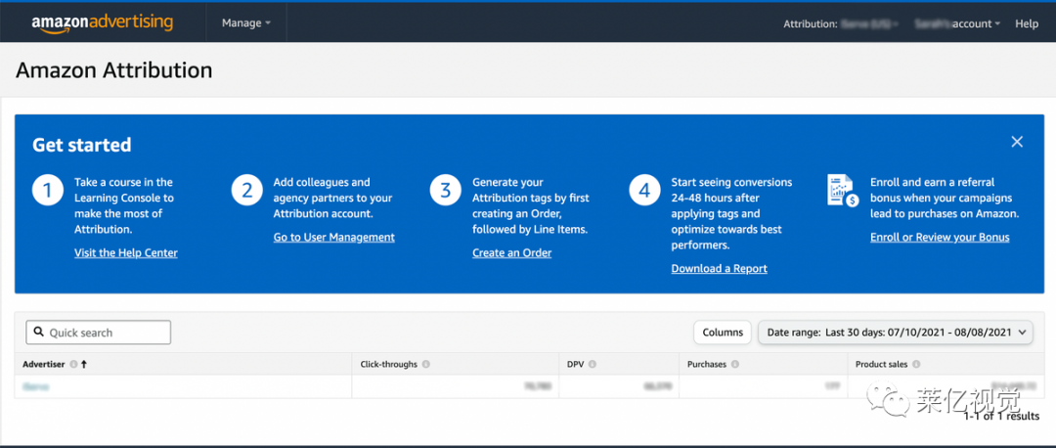Click the Amazon Advertising logo
1056x448 pixels.
tap(103, 22)
